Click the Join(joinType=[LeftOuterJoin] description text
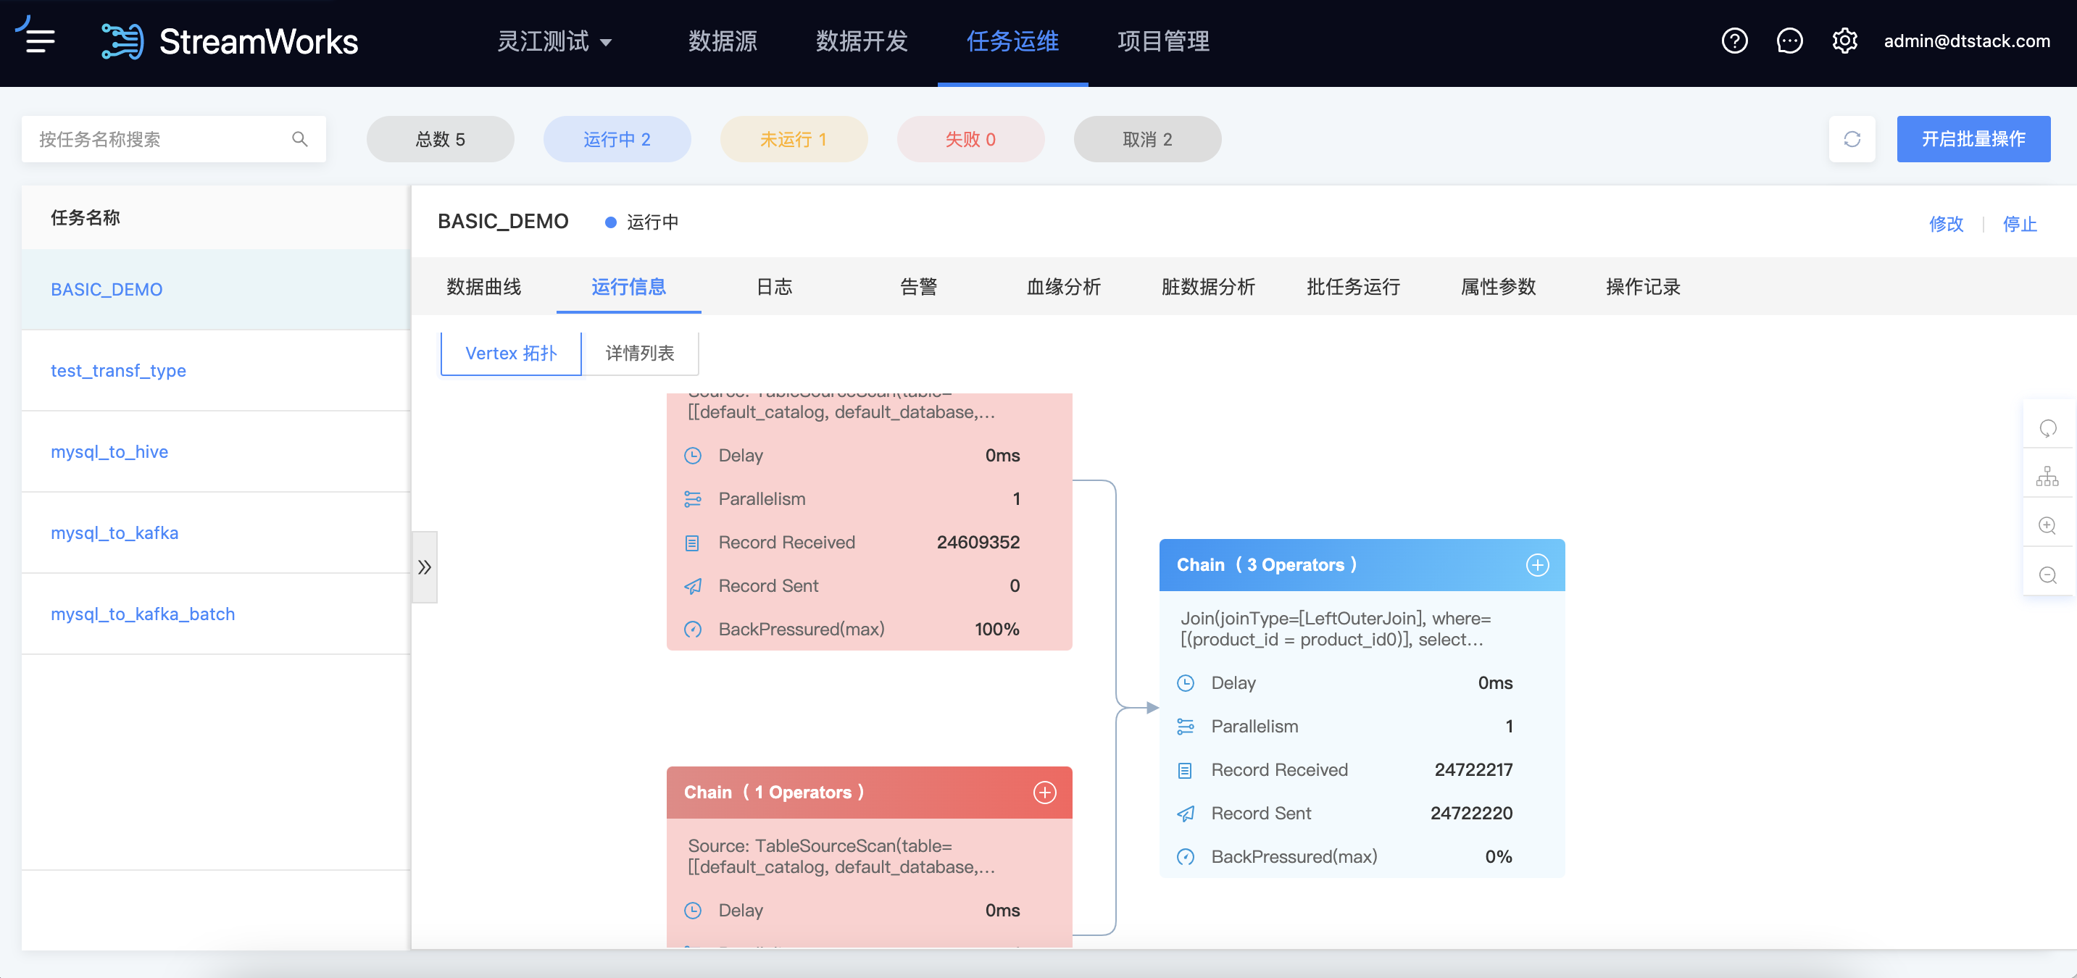Image resolution: width=2077 pixels, height=978 pixels. (1335, 629)
